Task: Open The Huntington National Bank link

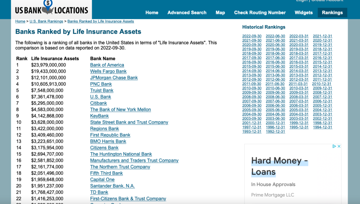Action: pos(121,154)
